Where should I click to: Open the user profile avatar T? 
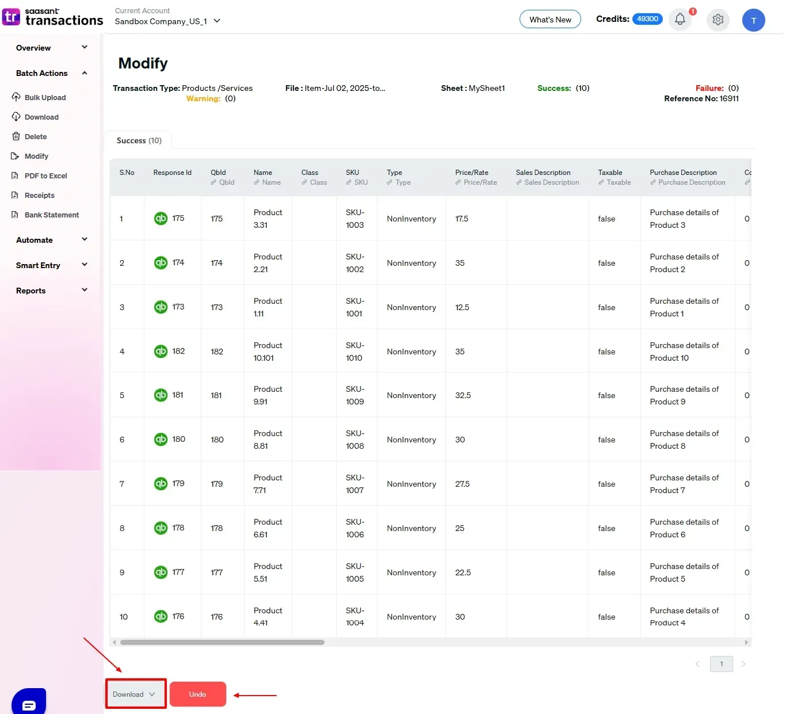(x=754, y=20)
